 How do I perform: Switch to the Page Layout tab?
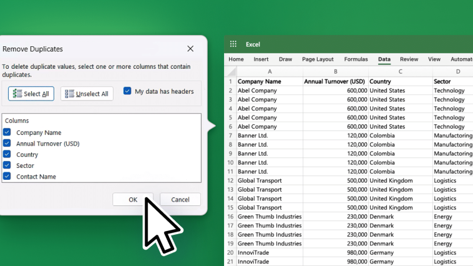point(318,59)
